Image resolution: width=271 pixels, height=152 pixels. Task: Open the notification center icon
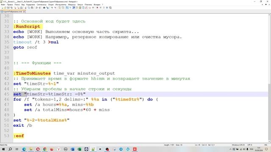tap(266, 149)
